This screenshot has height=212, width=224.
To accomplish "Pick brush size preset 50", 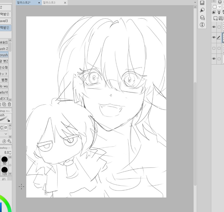I will [4, 161].
